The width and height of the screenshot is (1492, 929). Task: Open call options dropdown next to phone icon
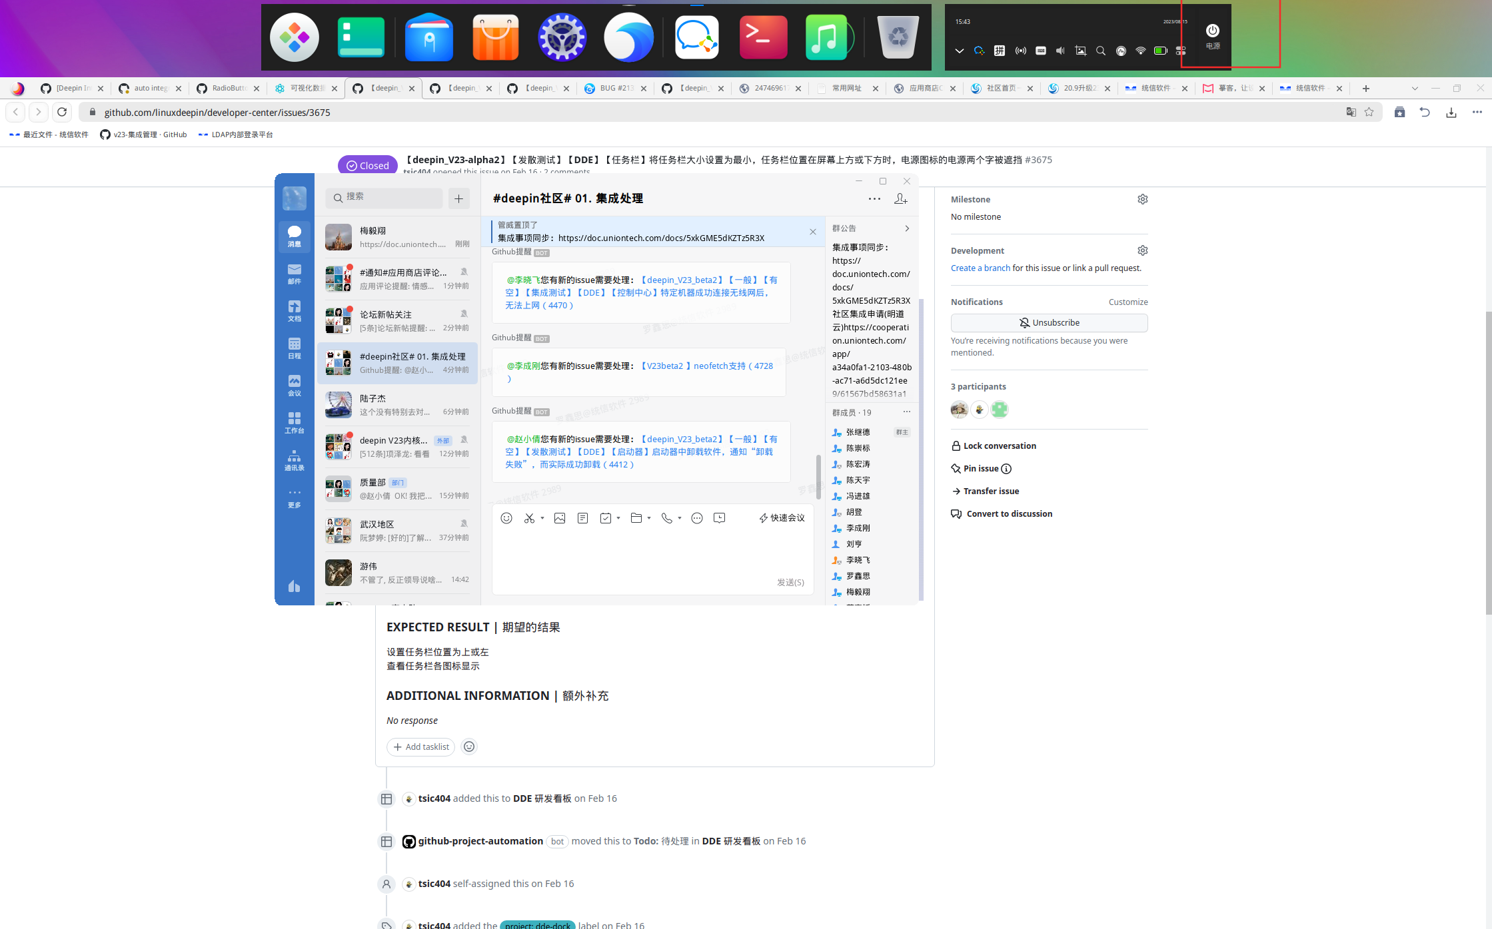point(679,517)
